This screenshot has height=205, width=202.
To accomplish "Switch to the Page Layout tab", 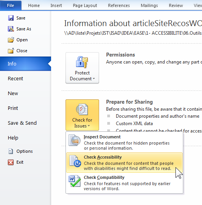I will point(85,5).
